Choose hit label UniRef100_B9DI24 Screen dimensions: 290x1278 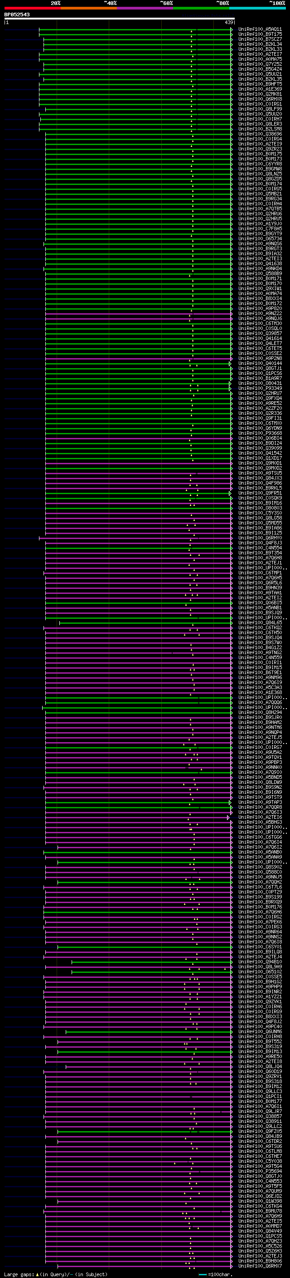[x=260, y=443]
